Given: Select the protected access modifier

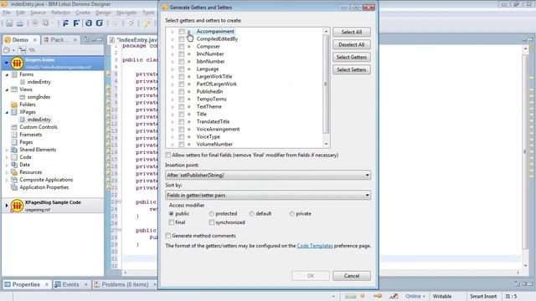Looking at the screenshot, I should [212, 214].
